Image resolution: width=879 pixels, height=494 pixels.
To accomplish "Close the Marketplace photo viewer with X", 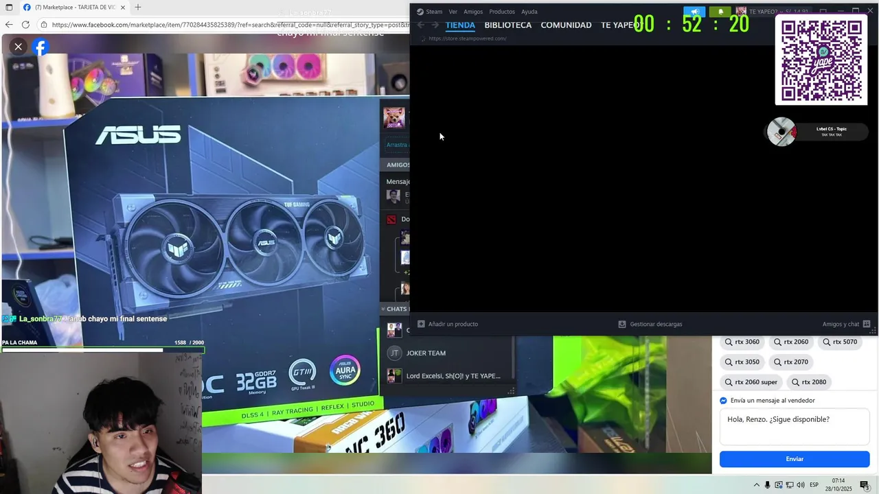I will point(18,47).
